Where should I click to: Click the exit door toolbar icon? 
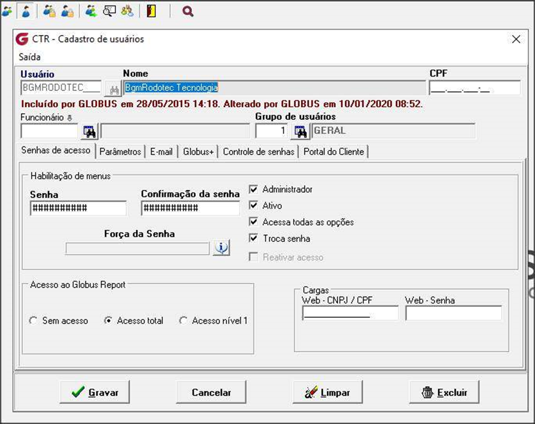click(x=151, y=11)
